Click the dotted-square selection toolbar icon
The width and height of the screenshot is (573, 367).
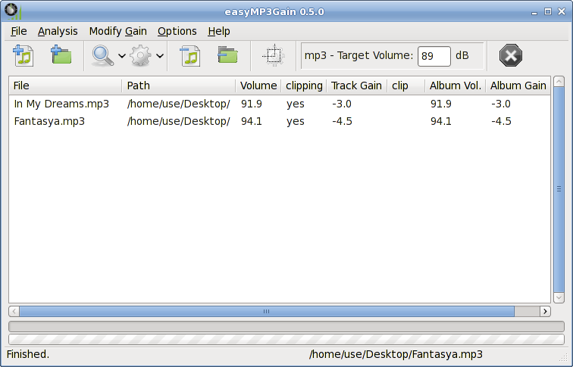[x=274, y=55]
